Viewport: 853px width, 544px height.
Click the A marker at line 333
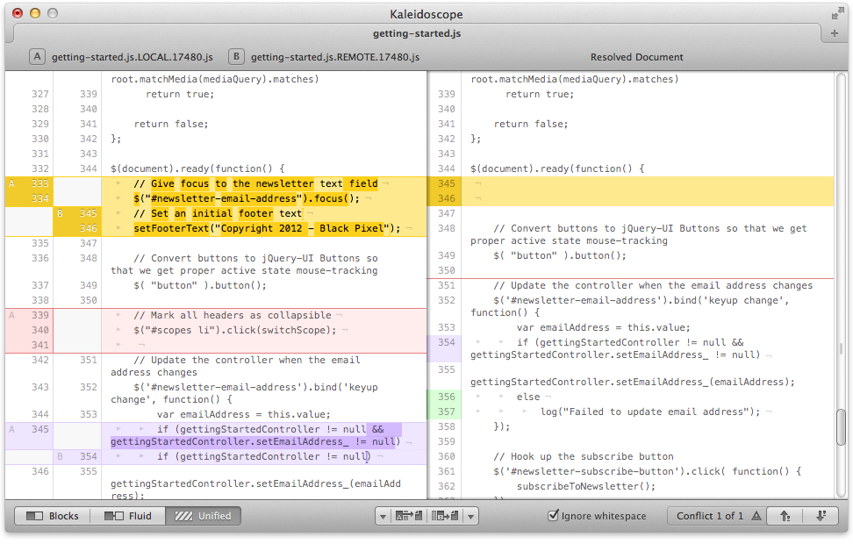click(12, 183)
